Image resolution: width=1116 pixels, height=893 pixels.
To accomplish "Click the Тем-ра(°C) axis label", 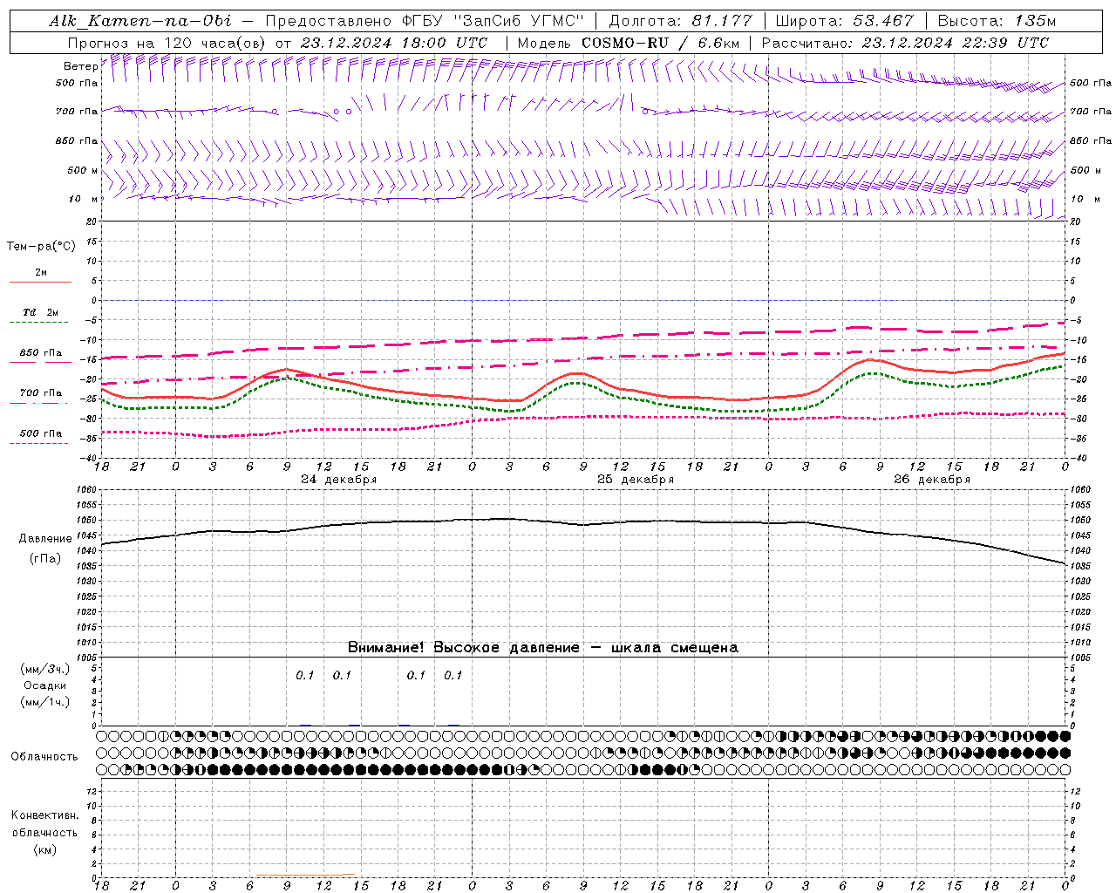I will pos(41,247).
